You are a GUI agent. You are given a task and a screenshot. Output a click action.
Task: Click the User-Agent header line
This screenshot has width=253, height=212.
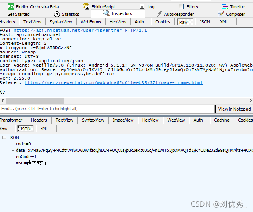click(126, 65)
